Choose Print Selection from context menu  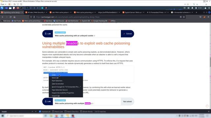point(66,81)
